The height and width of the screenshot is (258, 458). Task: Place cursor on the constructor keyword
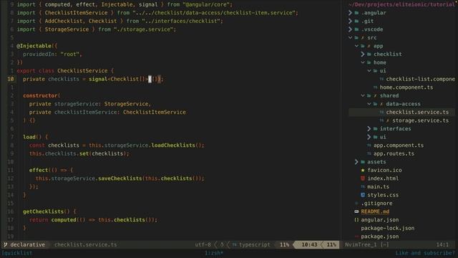(x=40, y=95)
